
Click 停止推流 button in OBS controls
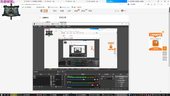[x=121, y=77]
